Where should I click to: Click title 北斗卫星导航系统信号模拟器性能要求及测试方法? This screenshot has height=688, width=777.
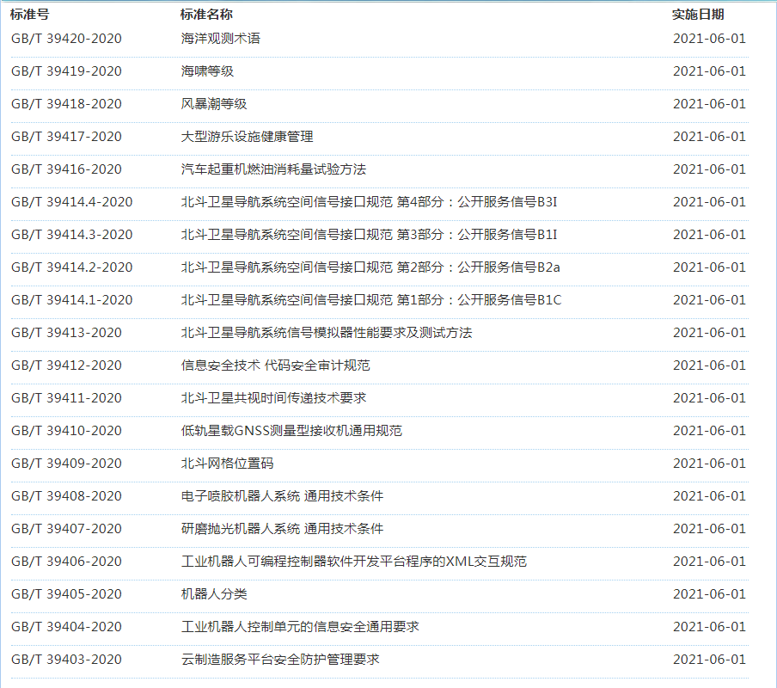click(327, 333)
